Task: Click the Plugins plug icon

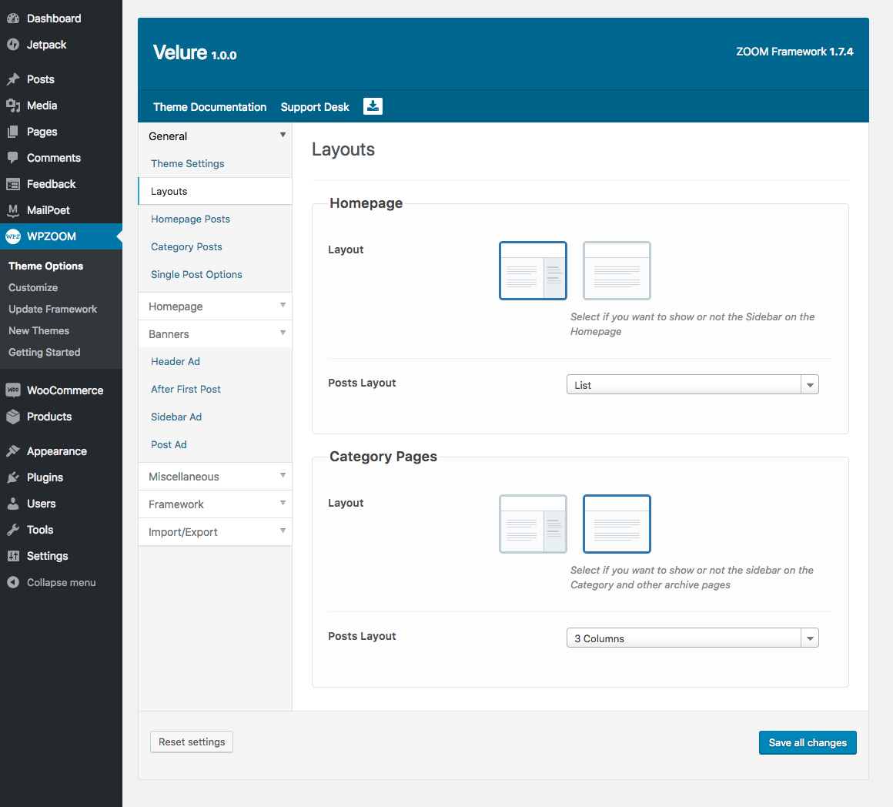Action: (x=13, y=477)
